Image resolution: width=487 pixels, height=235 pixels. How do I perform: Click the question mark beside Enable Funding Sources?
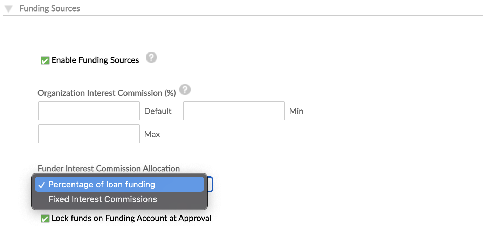pos(151,57)
